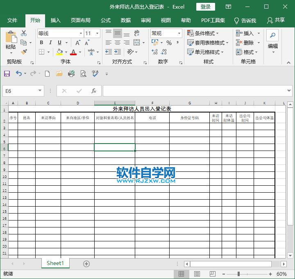
Task: Open the Fill Color dropdown arrow
Action: [x=66, y=52]
